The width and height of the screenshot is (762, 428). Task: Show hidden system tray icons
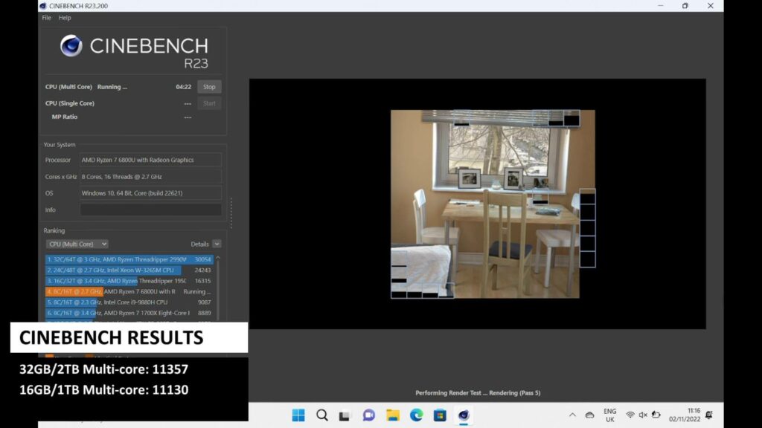pyautogui.click(x=572, y=415)
